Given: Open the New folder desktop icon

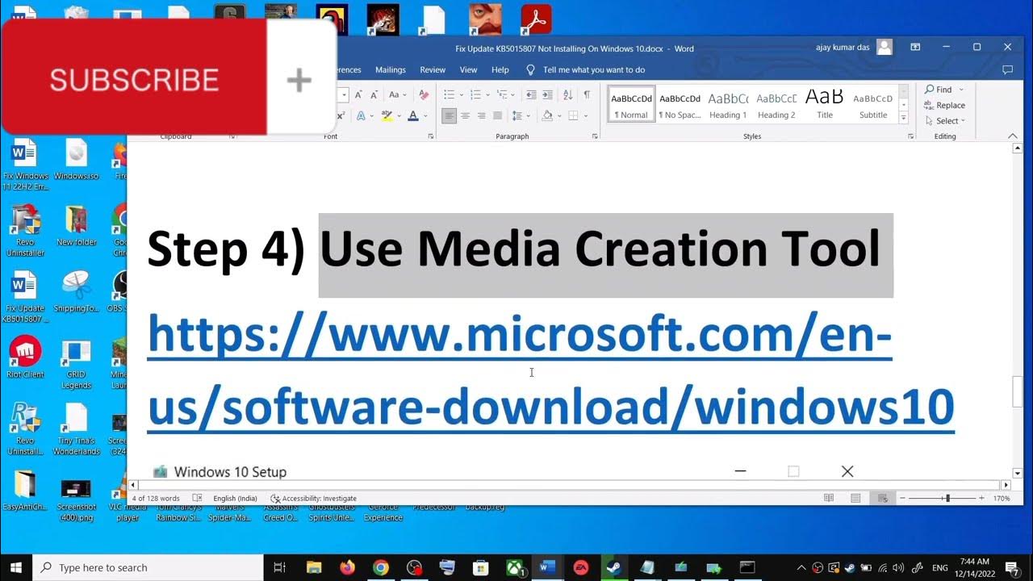Looking at the screenshot, I should pyautogui.click(x=77, y=225).
